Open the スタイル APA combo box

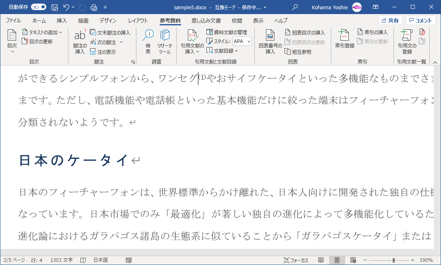pyautogui.click(x=242, y=41)
